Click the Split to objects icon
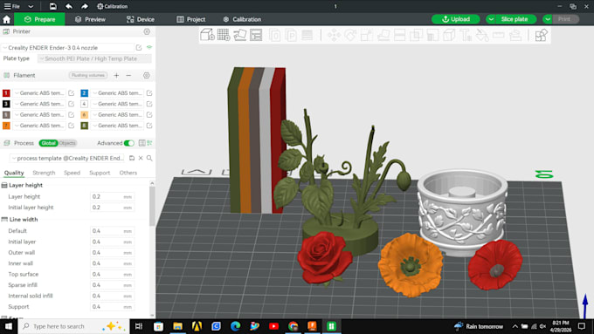 click(x=275, y=35)
